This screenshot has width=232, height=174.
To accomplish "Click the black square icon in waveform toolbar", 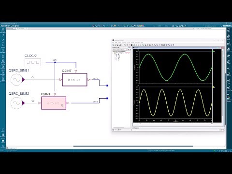I will (x=131, y=45).
